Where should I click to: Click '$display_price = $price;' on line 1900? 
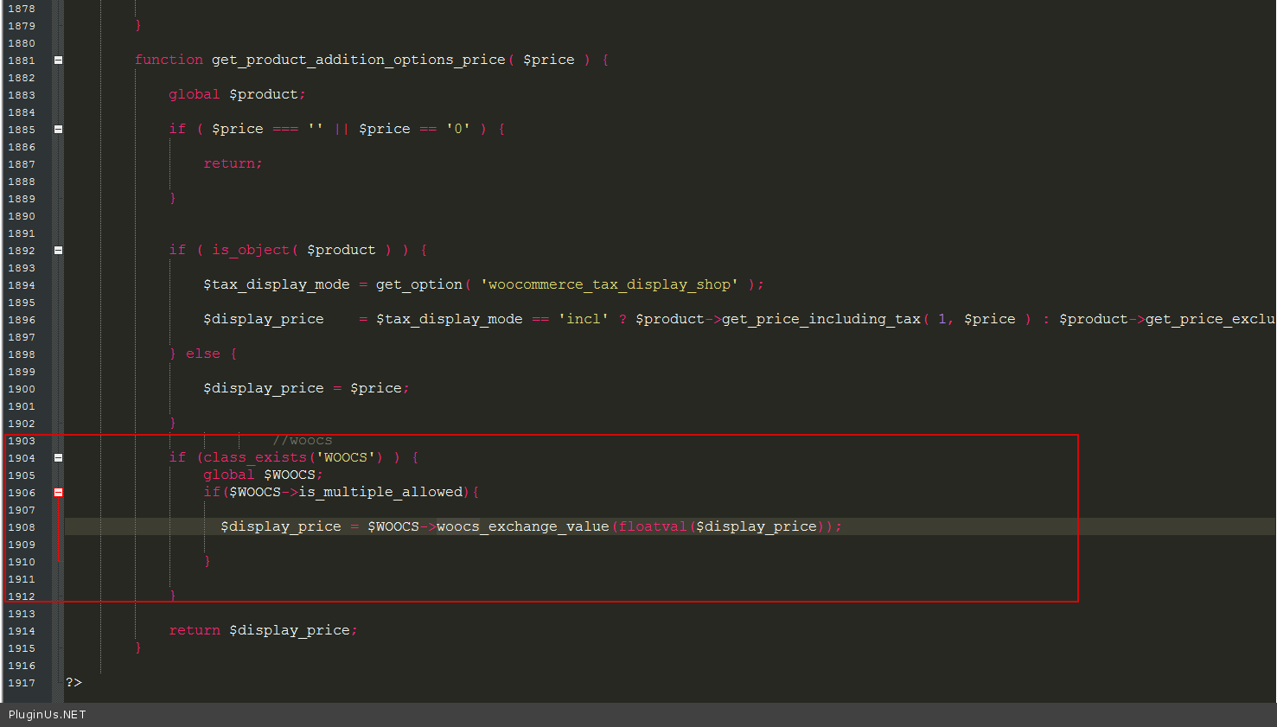point(306,388)
